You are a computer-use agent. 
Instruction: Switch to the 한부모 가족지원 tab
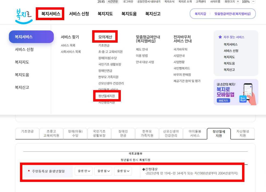coord(147,133)
